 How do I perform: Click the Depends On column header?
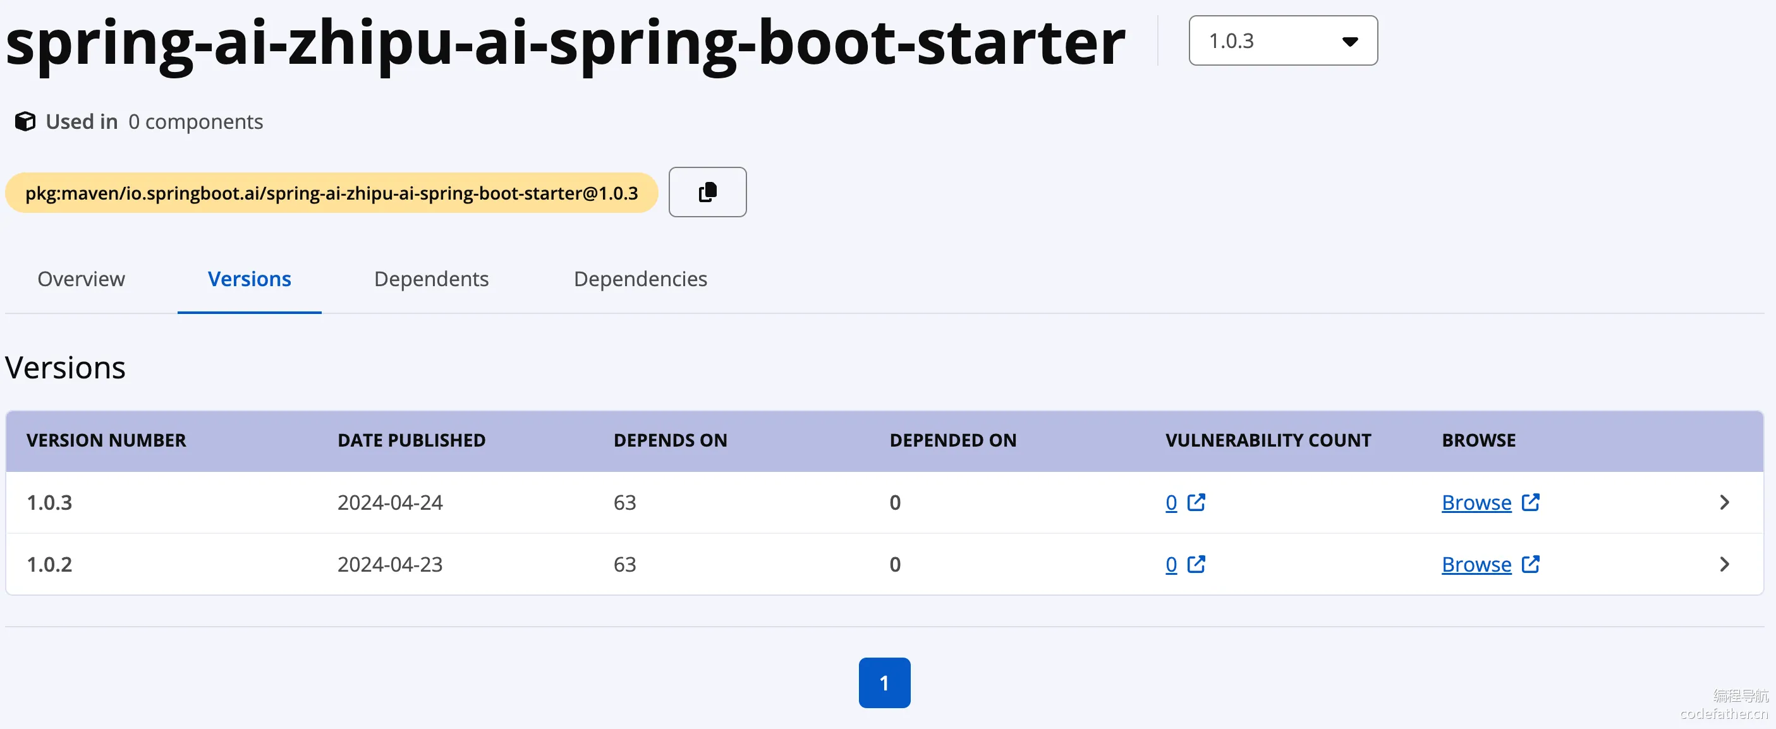(x=670, y=440)
